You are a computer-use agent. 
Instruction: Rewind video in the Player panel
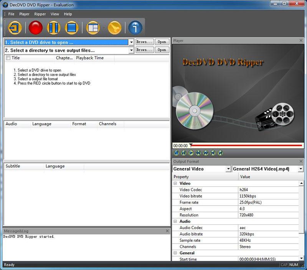pyautogui.click(x=198, y=153)
